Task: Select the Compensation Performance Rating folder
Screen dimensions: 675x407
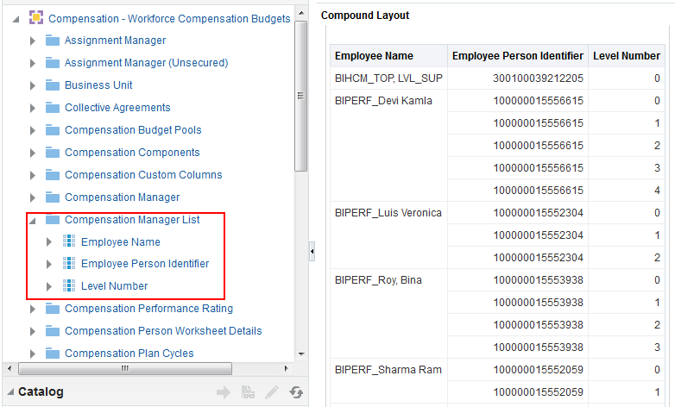Action: point(148,309)
